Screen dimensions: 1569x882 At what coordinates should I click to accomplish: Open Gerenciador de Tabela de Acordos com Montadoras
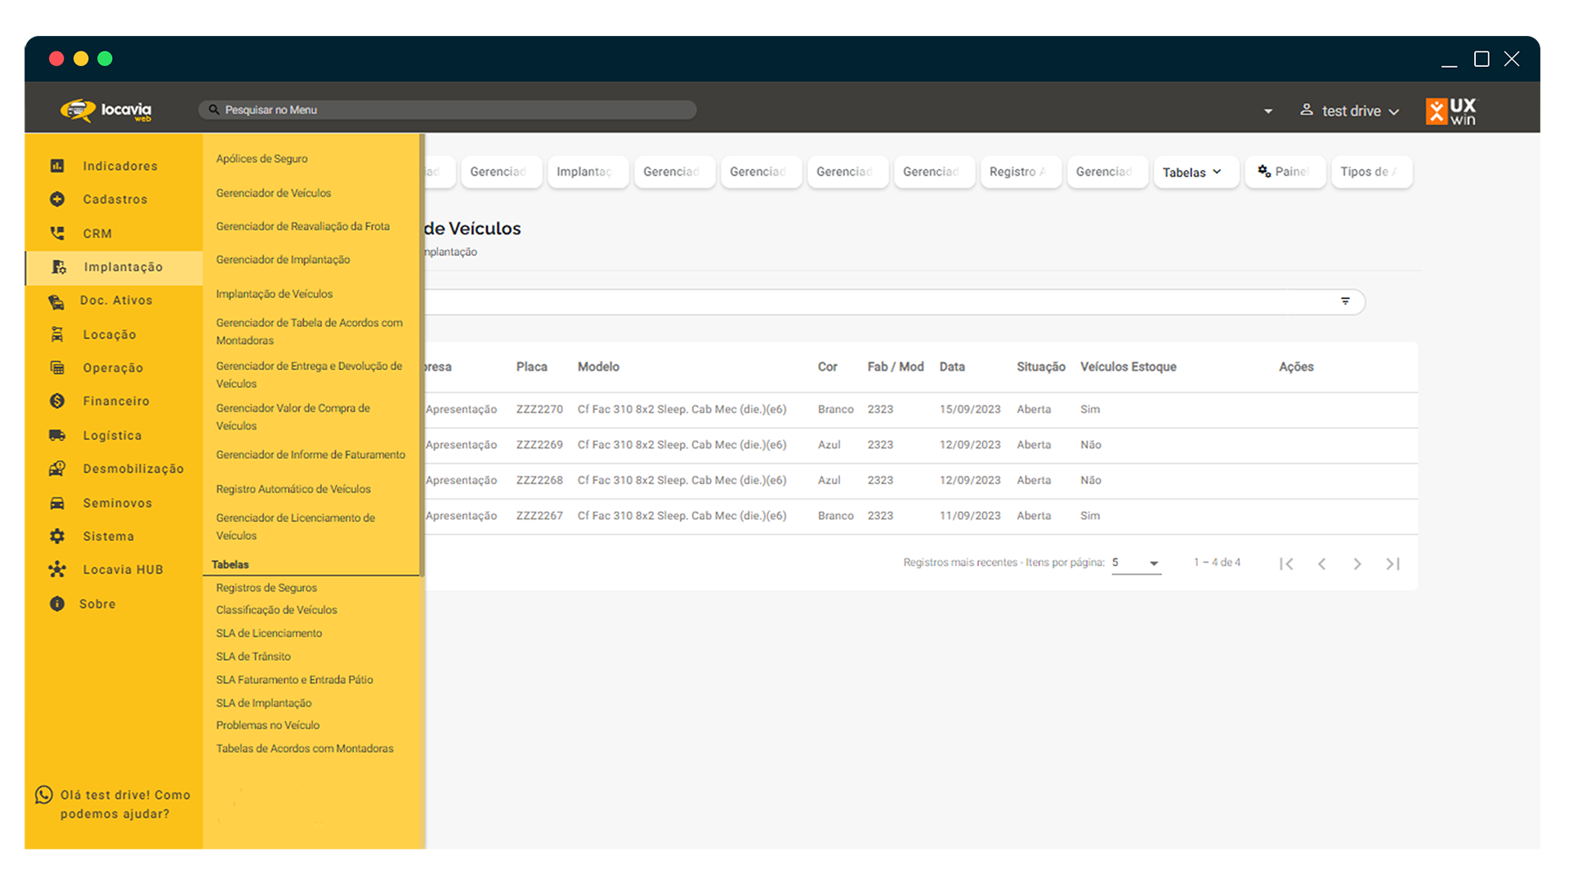pyautogui.click(x=309, y=332)
